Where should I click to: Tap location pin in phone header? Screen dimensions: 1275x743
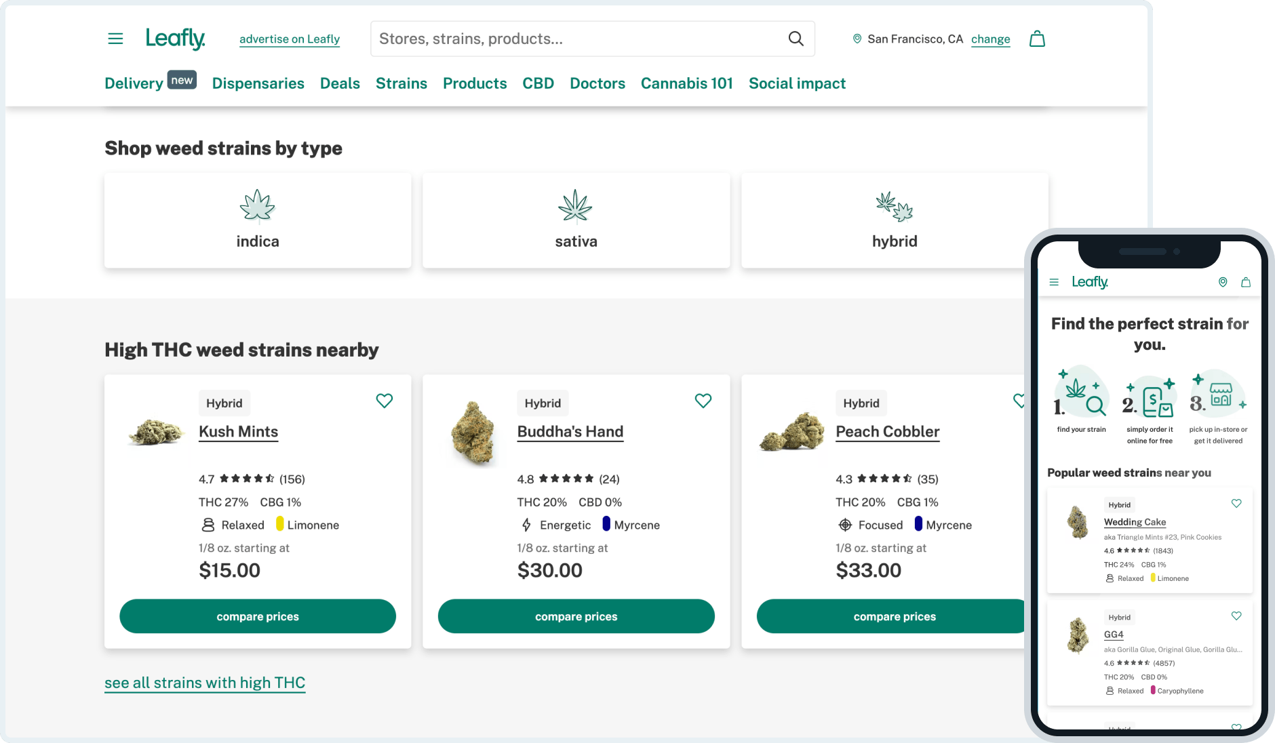tap(1223, 282)
